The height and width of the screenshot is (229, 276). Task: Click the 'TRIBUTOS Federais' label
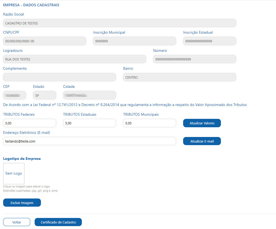pyautogui.click(x=19, y=115)
